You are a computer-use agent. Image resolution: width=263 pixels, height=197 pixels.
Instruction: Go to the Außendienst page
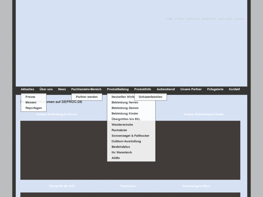point(166,89)
